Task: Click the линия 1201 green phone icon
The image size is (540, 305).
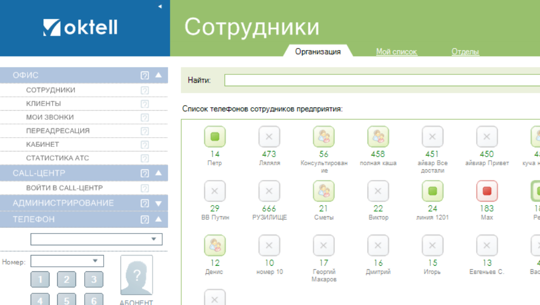Action: 432,191
